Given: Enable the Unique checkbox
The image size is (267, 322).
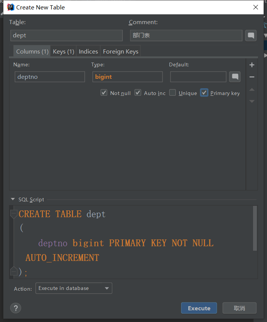Looking at the screenshot, I should 172,93.
